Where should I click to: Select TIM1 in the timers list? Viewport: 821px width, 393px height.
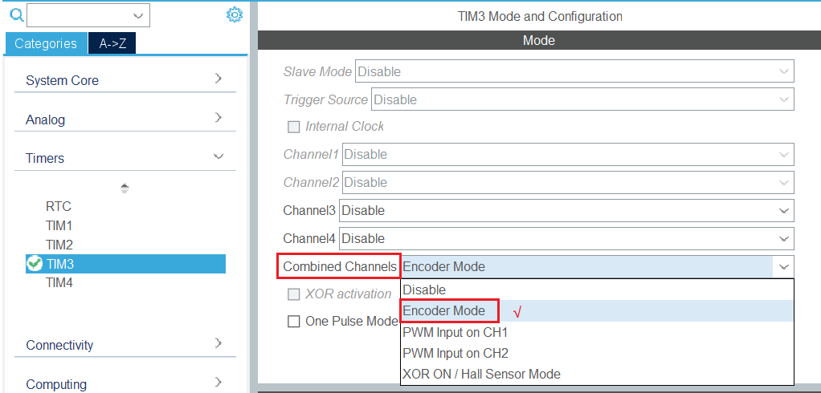pyautogui.click(x=59, y=225)
